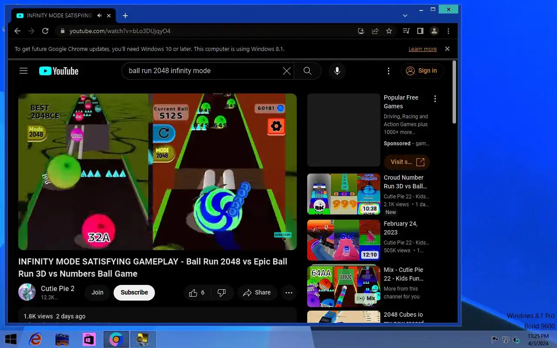Open the Cutie Pie 2 channel name

(x=57, y=288)
